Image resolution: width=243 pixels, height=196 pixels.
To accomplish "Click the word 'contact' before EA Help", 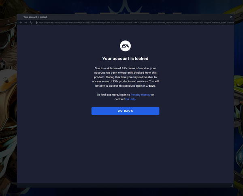I will click(x=119, y=99).
